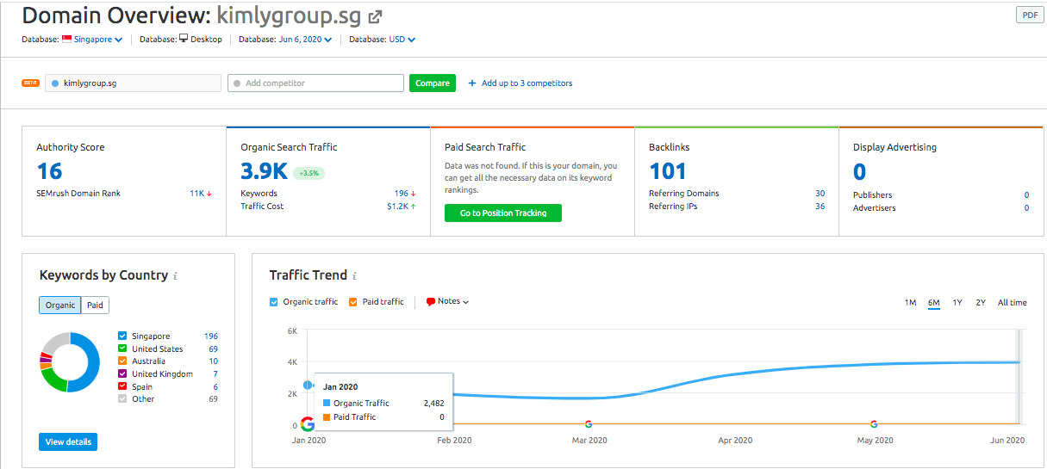Click the organic Keywords count 196
Image resolution: width=1047 pixels, height=469 pixels.
point(401,194)
